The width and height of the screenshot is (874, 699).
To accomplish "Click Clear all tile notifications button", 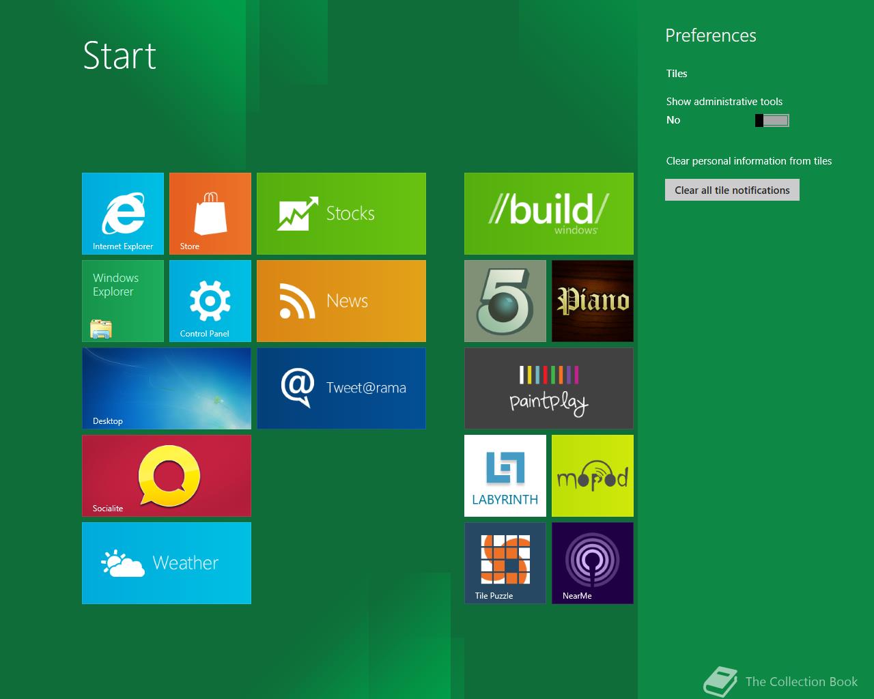I will click(732, 190).
